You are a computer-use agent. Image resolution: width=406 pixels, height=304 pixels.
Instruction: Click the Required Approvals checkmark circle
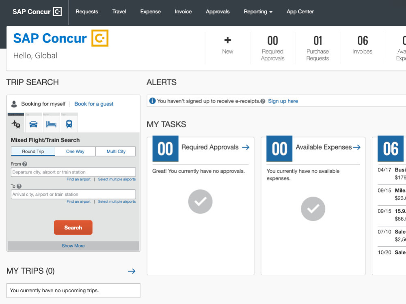201,201
